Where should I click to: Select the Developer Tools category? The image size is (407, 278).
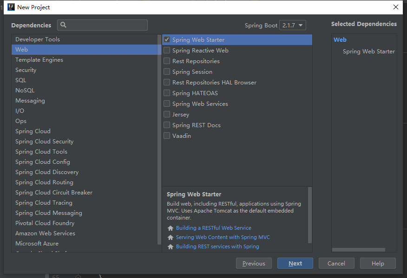85,39
